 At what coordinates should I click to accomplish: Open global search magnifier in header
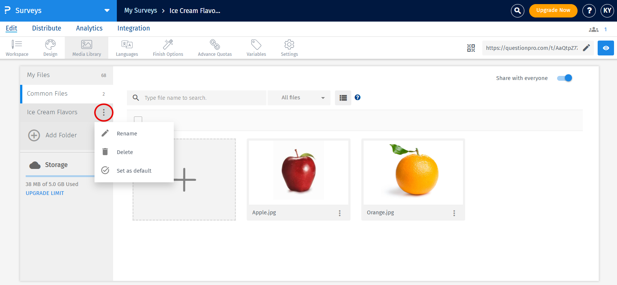[x=517, y=11]
